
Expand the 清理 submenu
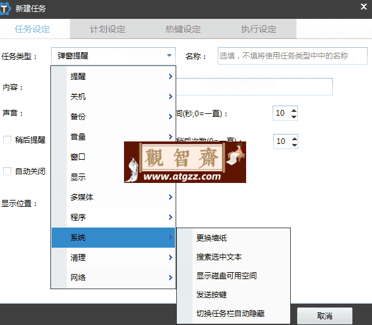[113, 258]
